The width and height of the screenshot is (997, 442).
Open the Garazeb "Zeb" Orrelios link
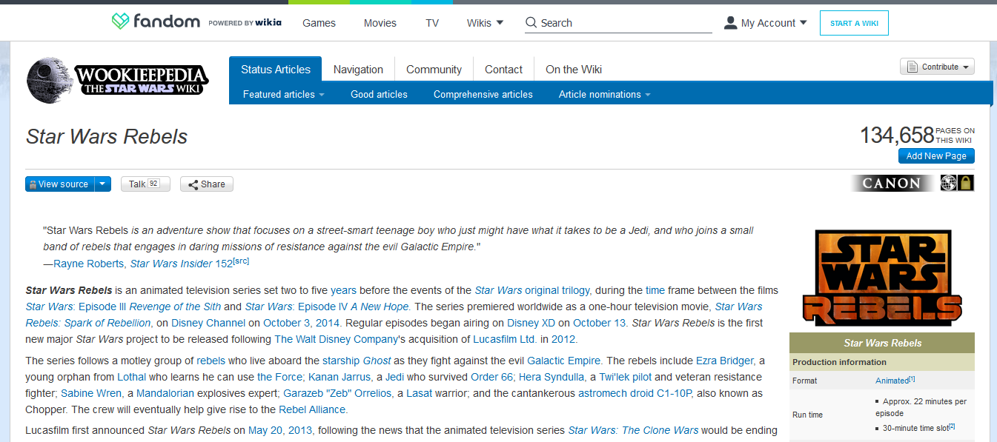[x=337, y=393]
